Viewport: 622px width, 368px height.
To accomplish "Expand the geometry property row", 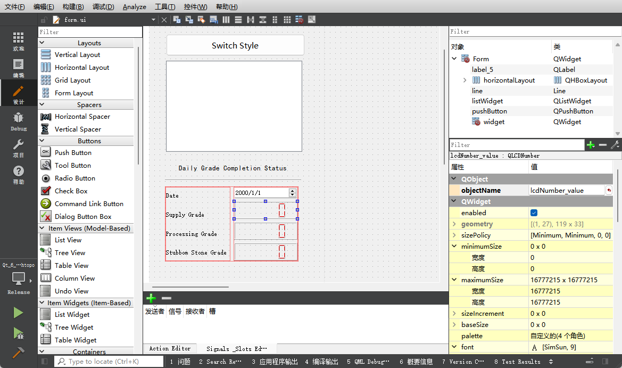I will tap(454, 224).
